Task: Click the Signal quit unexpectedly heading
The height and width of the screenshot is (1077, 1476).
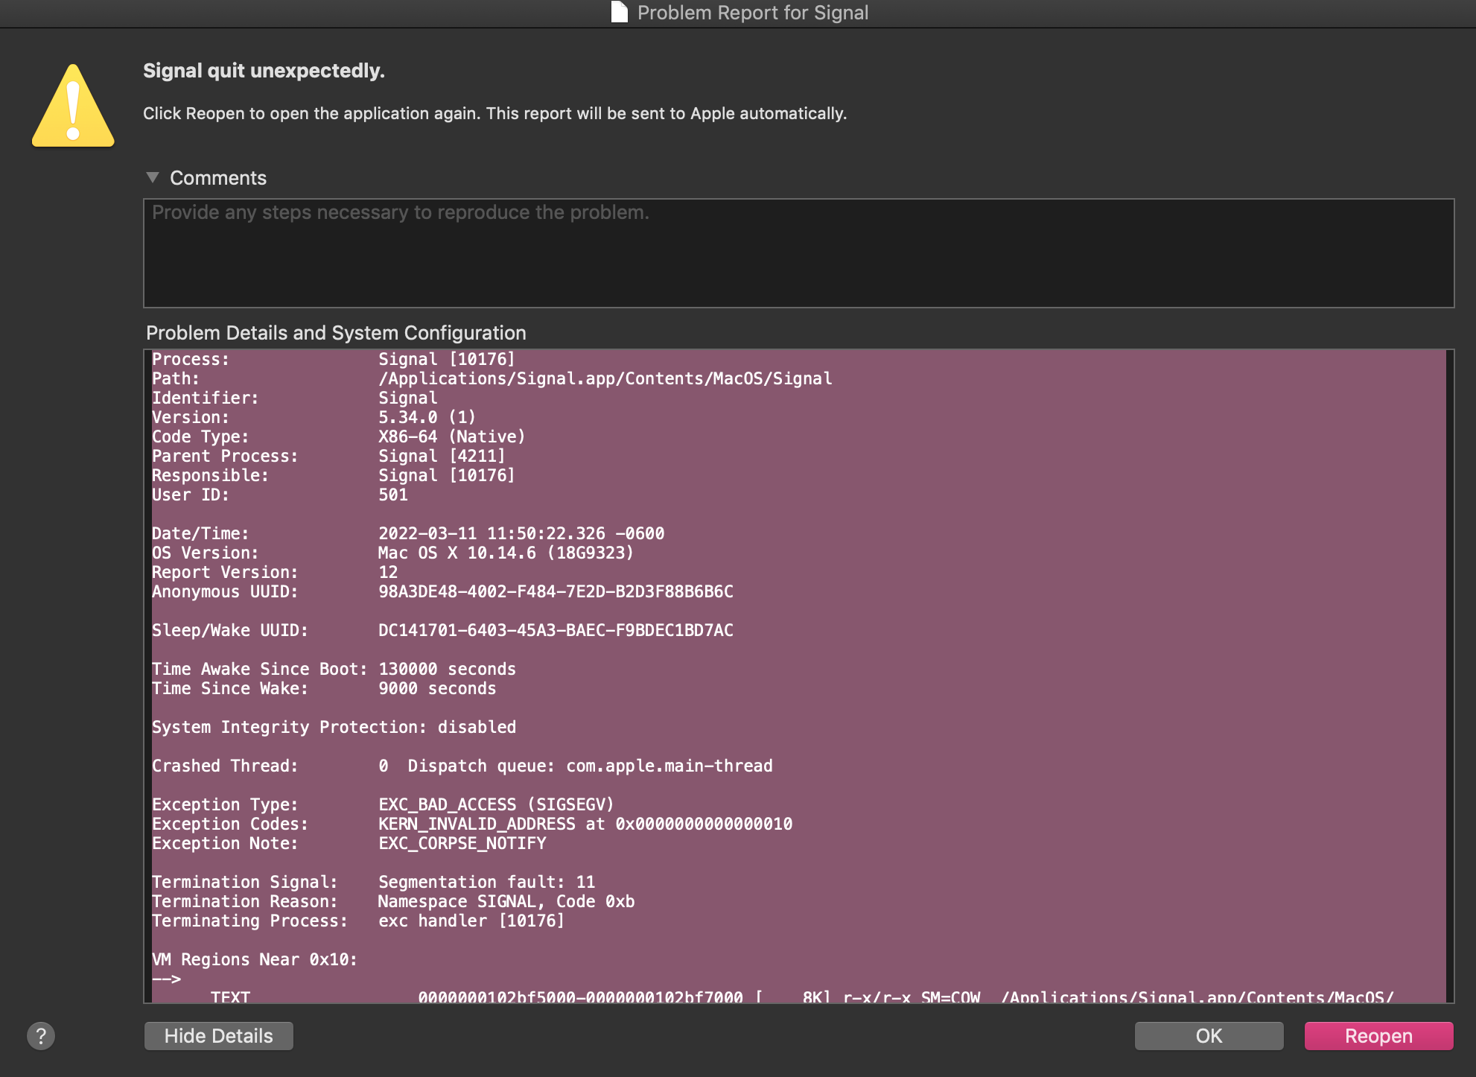Action: [x=264, y=71]
